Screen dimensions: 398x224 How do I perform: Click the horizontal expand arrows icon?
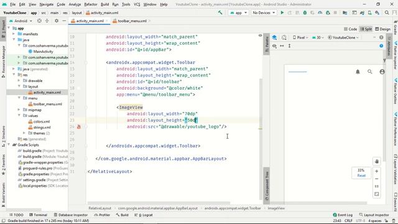pos(282,46)
